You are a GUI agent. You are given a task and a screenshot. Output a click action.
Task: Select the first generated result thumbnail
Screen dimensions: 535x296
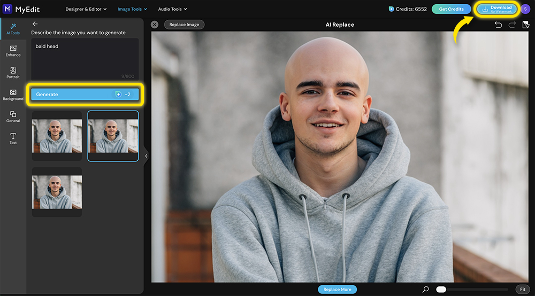click(x=57, y=136)
